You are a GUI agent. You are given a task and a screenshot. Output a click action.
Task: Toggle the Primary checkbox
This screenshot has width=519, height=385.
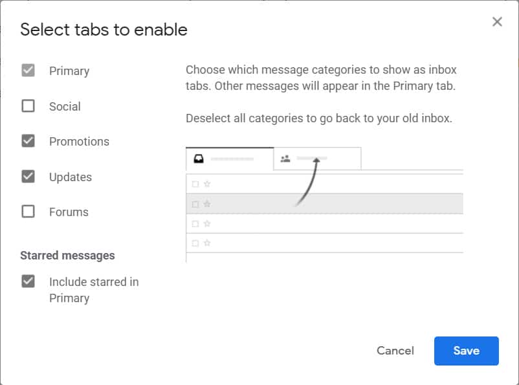tap(28, 70)
